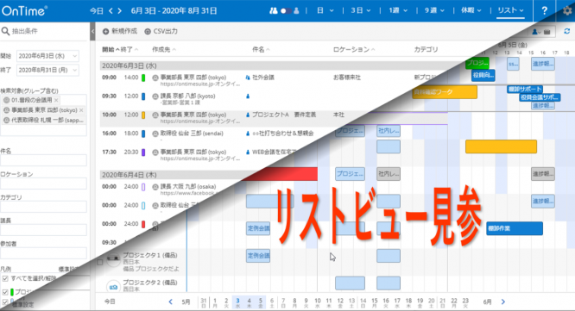Sort by the 件名 column header

click(261, 49)
